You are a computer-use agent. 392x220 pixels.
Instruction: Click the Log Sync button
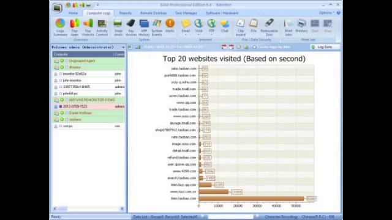325,47
